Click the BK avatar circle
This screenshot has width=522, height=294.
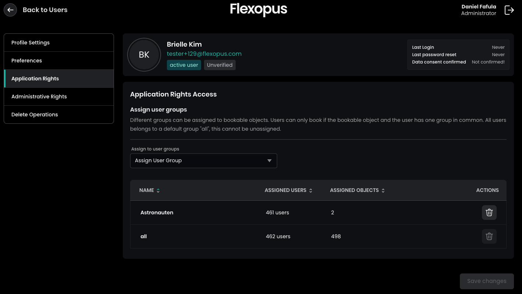coord(144,55)
